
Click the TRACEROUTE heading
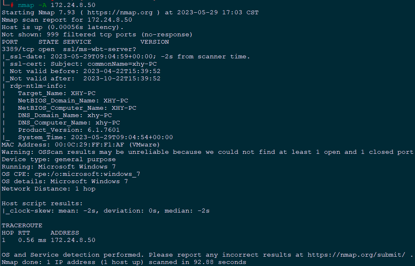[22, 225]
